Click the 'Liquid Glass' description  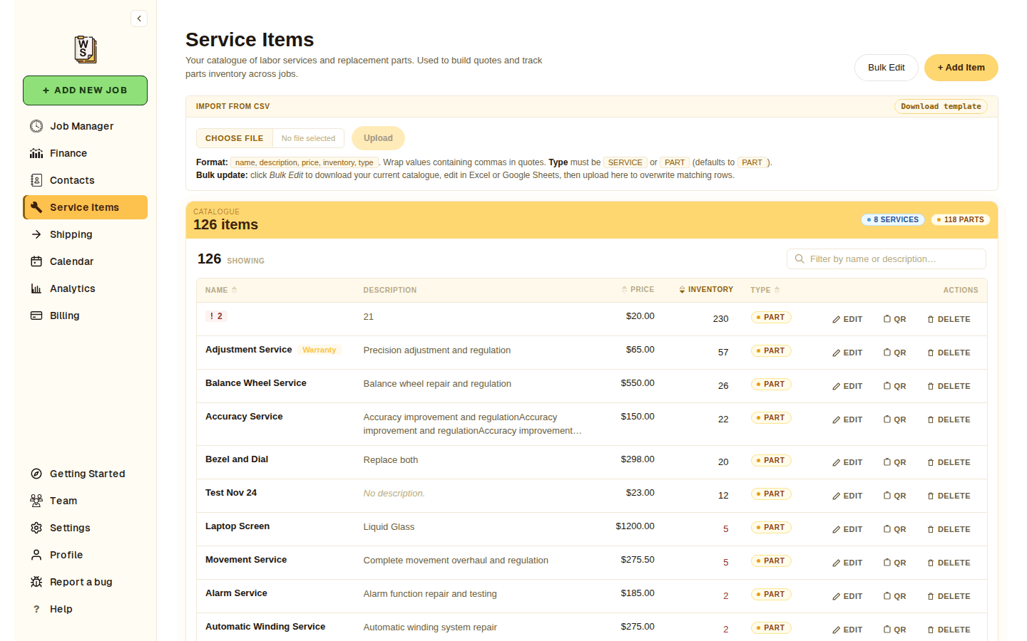click(389, 527)
